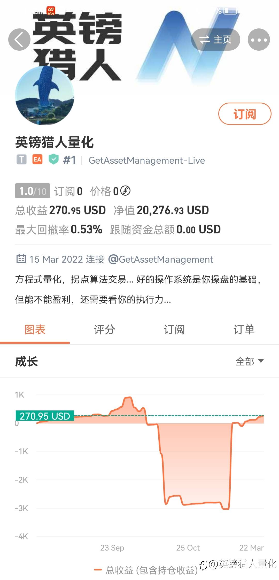Viewport: 279px width, 580px height.
Task: Tap the whale shark profile avatar
Action: pos(45,95)
